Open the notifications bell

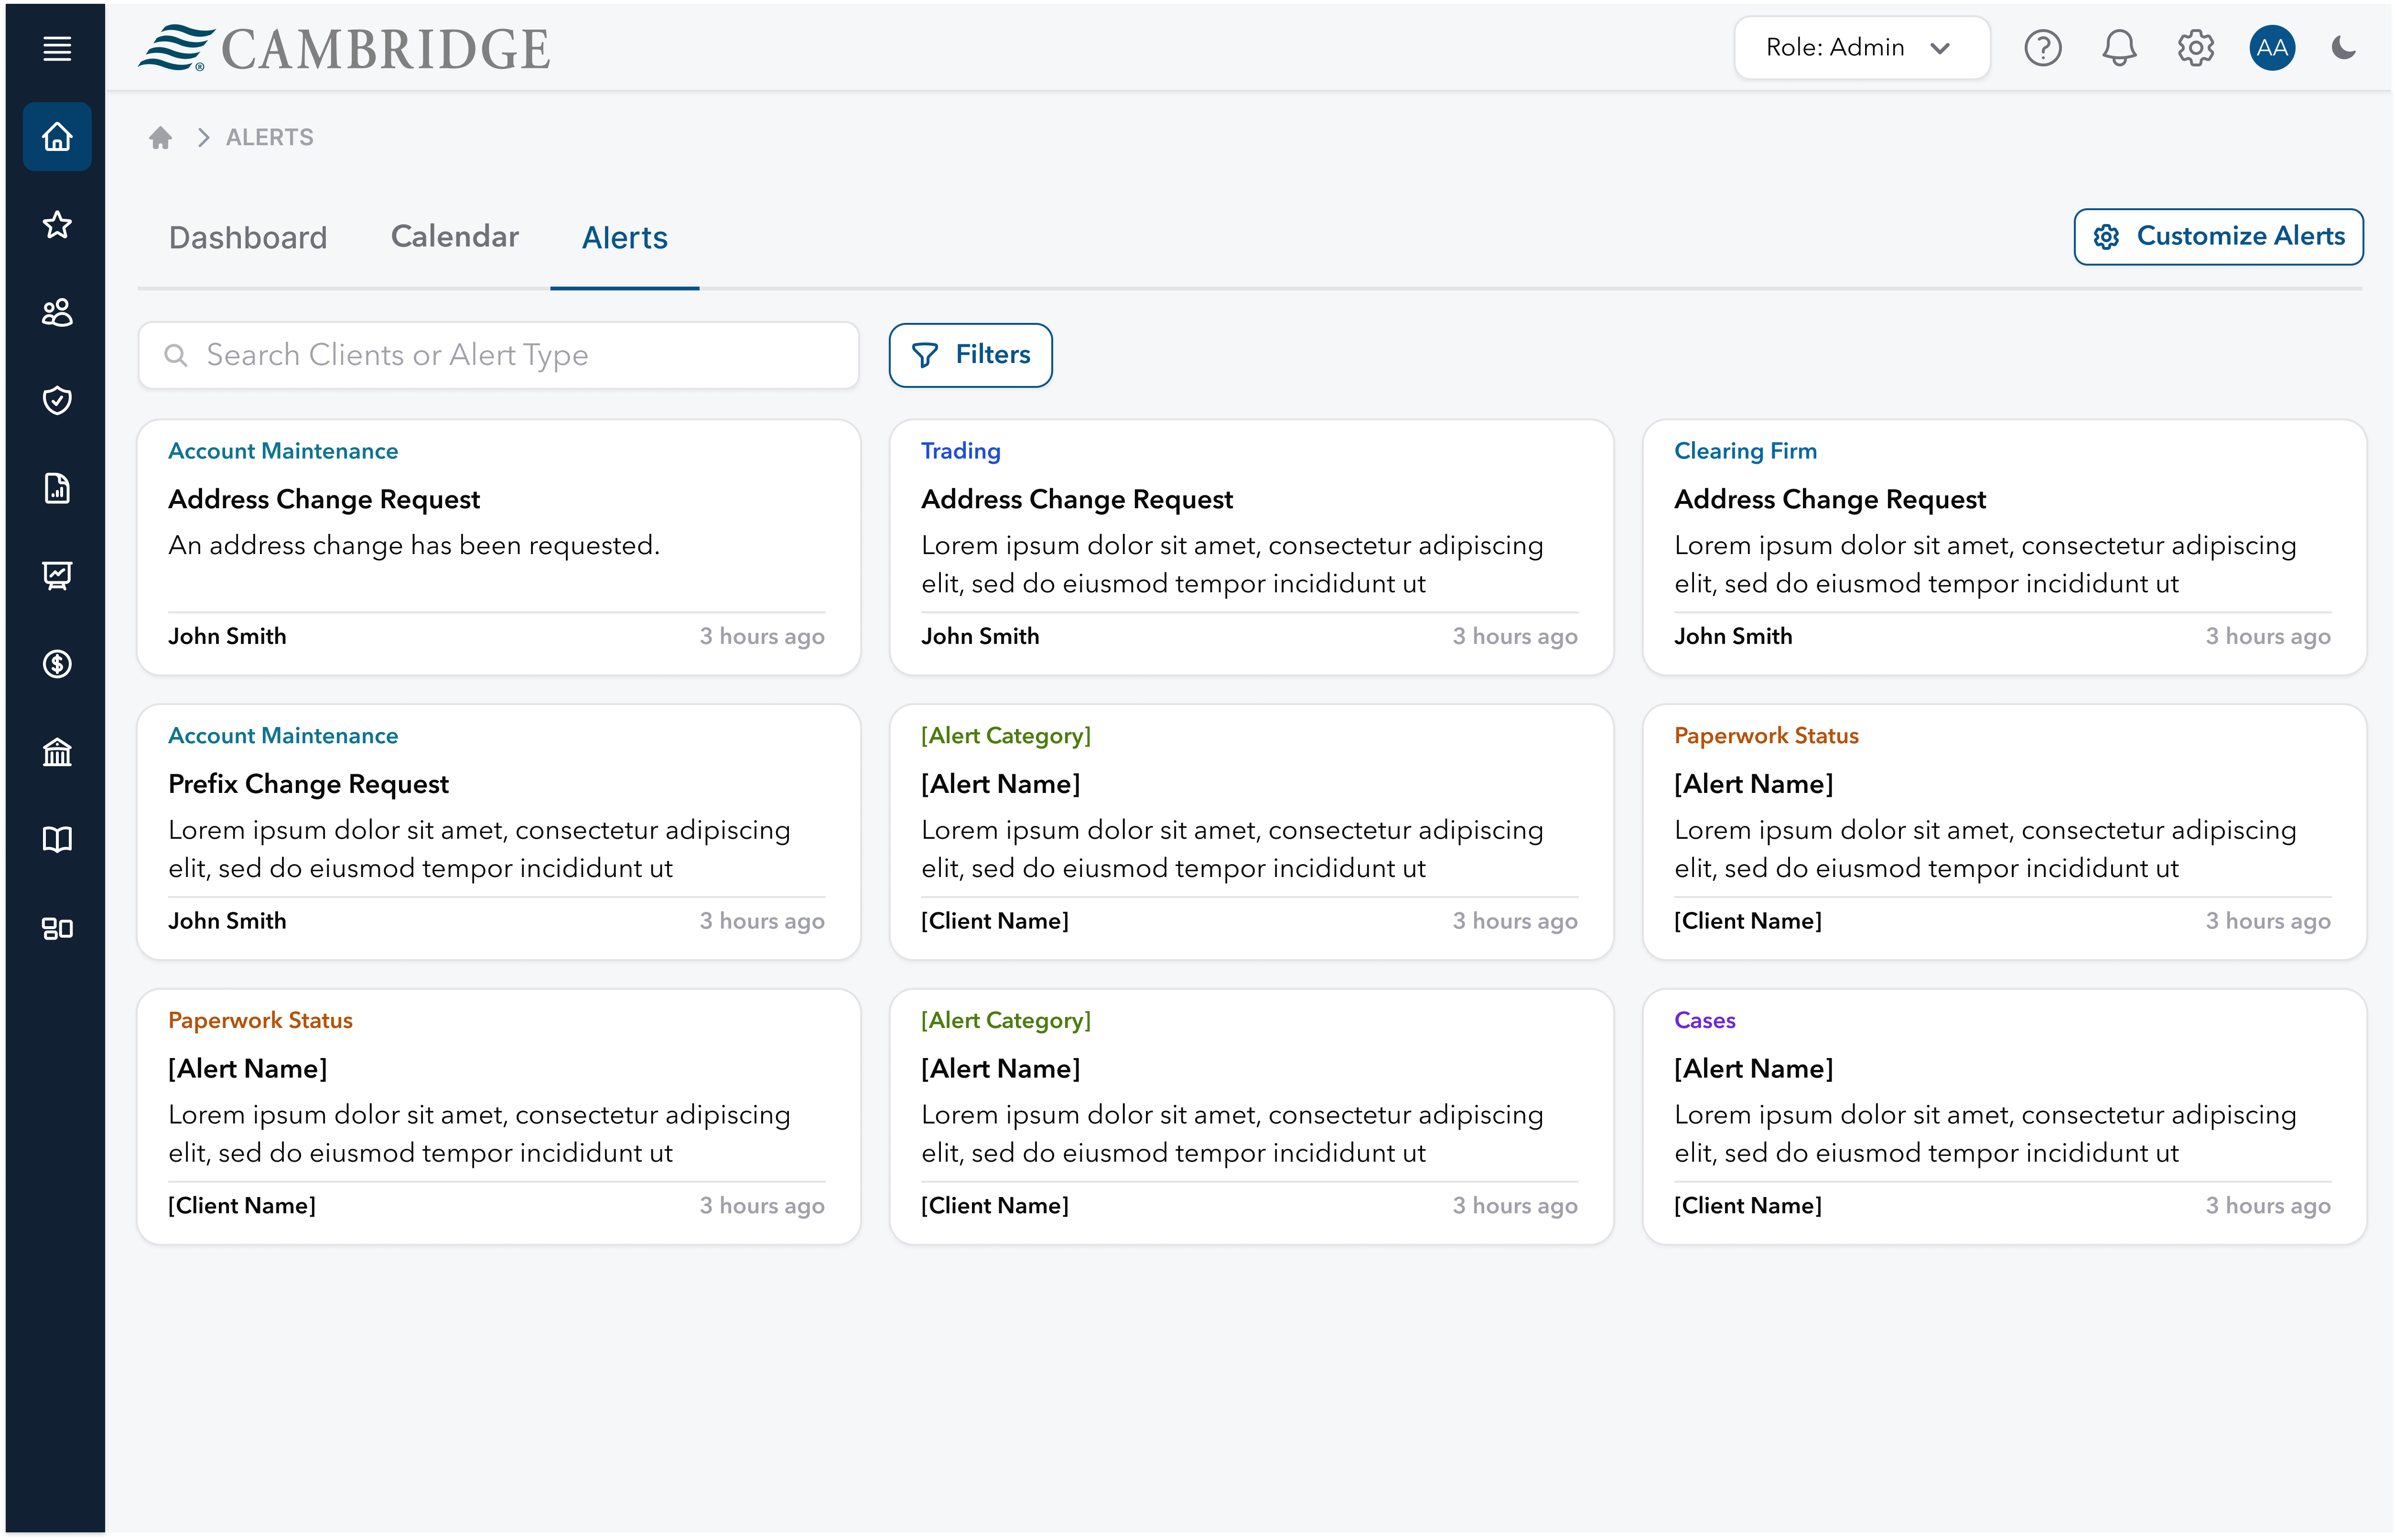point(2118,47)
